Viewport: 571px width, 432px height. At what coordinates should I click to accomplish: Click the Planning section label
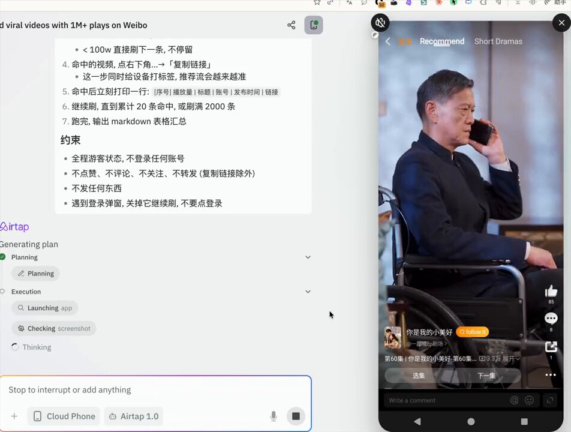[25, 257]
